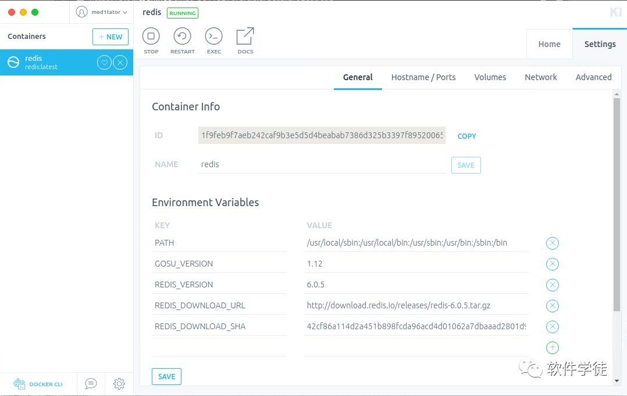Click the REDIS_VERSION key field
The height and width of the screenshot is (396, 627).
tap(219, 285)
